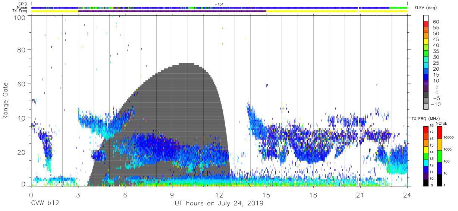Select the red 17–18 MHz TX FRQ segment
458x211 pixels.
coord(426,129)
